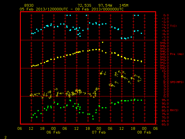Click the station ID 8930 label
Viewport: 185px width, 139px height.
29,6
